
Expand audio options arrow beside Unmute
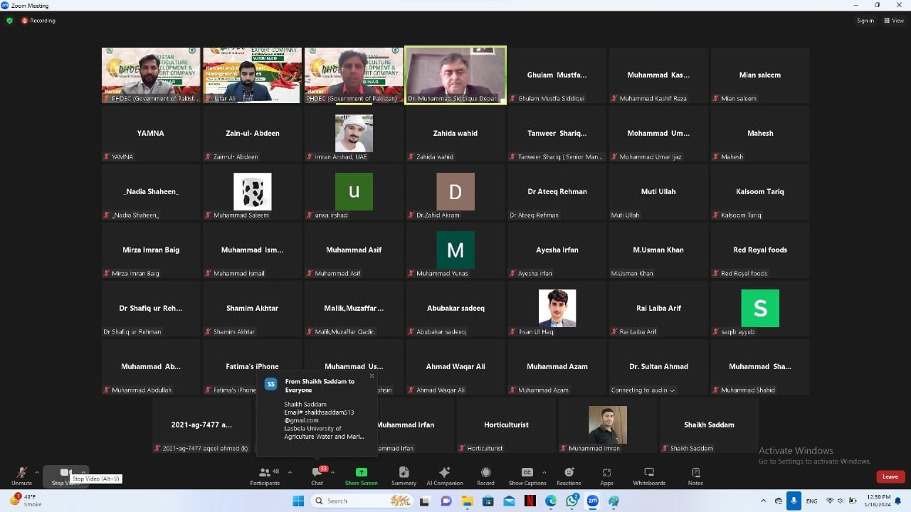(x=37, y=472)
